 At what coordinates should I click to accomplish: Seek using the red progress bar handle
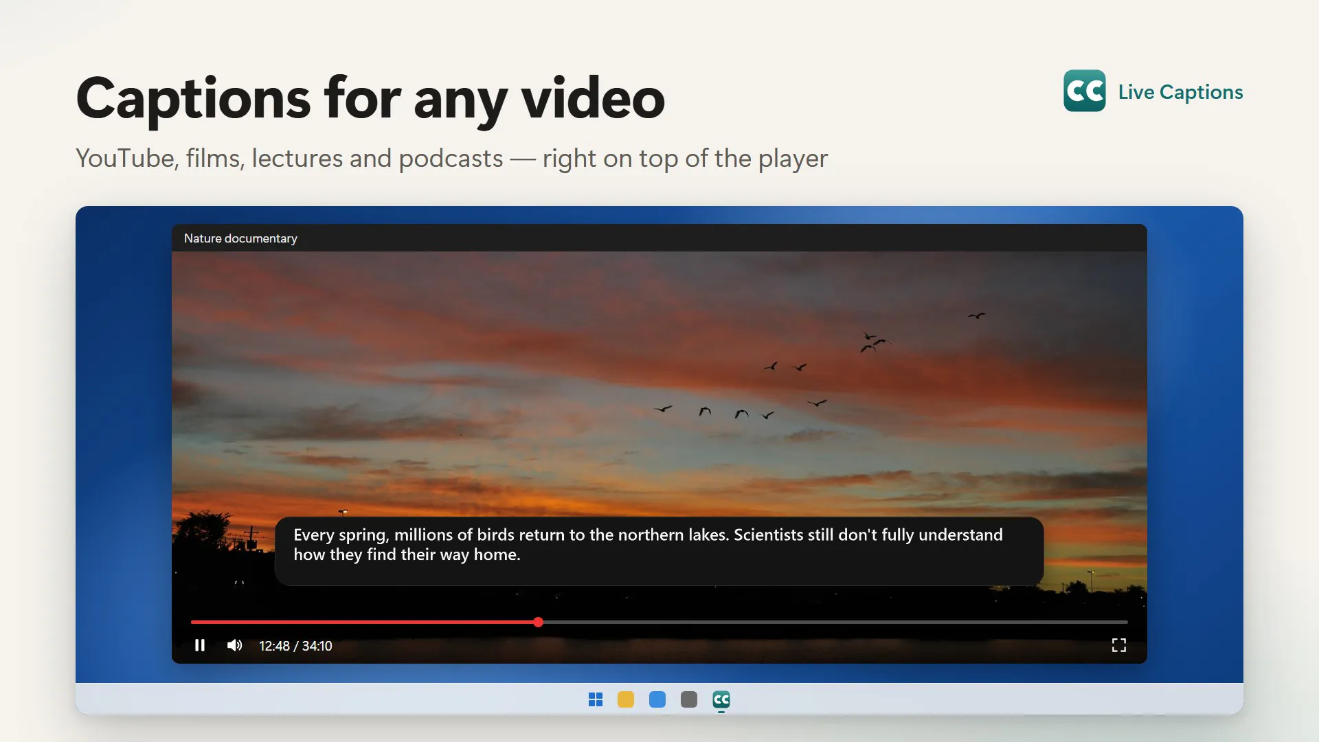click(x=538, y=622)
